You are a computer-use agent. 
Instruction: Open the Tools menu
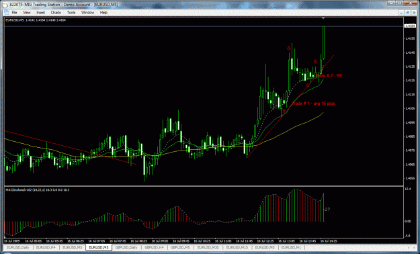click(x=71, y=13)
